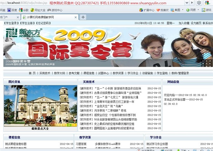Open first 多媒体教学flash课件 entry
The width and height of the screenshot is (213, 151).
click(107, 144)
